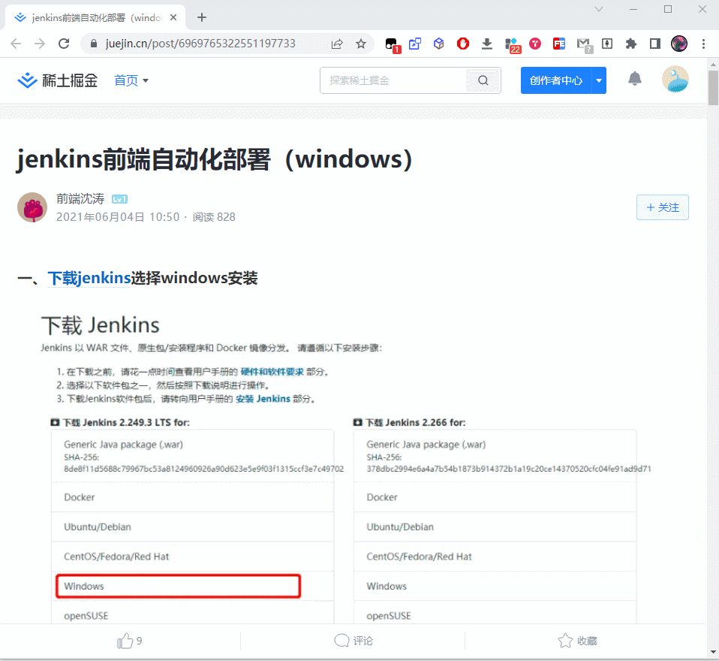Share this page via share icon
The width and height of the screenshot is (719, 661).
coord(337,44)
